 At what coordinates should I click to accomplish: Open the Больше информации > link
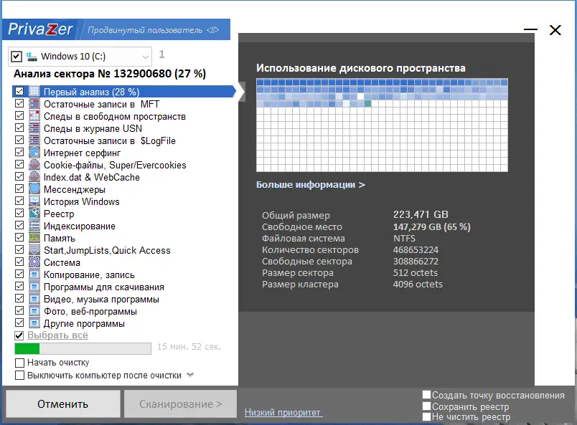(311, 185)
